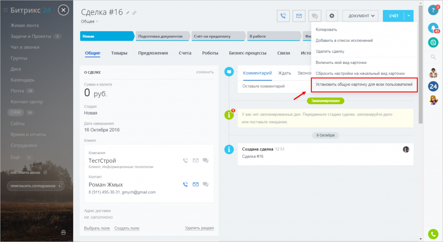Open Живая лента in left menu
Viewport: 443px width, 242px height.
[x=25, y=25]
